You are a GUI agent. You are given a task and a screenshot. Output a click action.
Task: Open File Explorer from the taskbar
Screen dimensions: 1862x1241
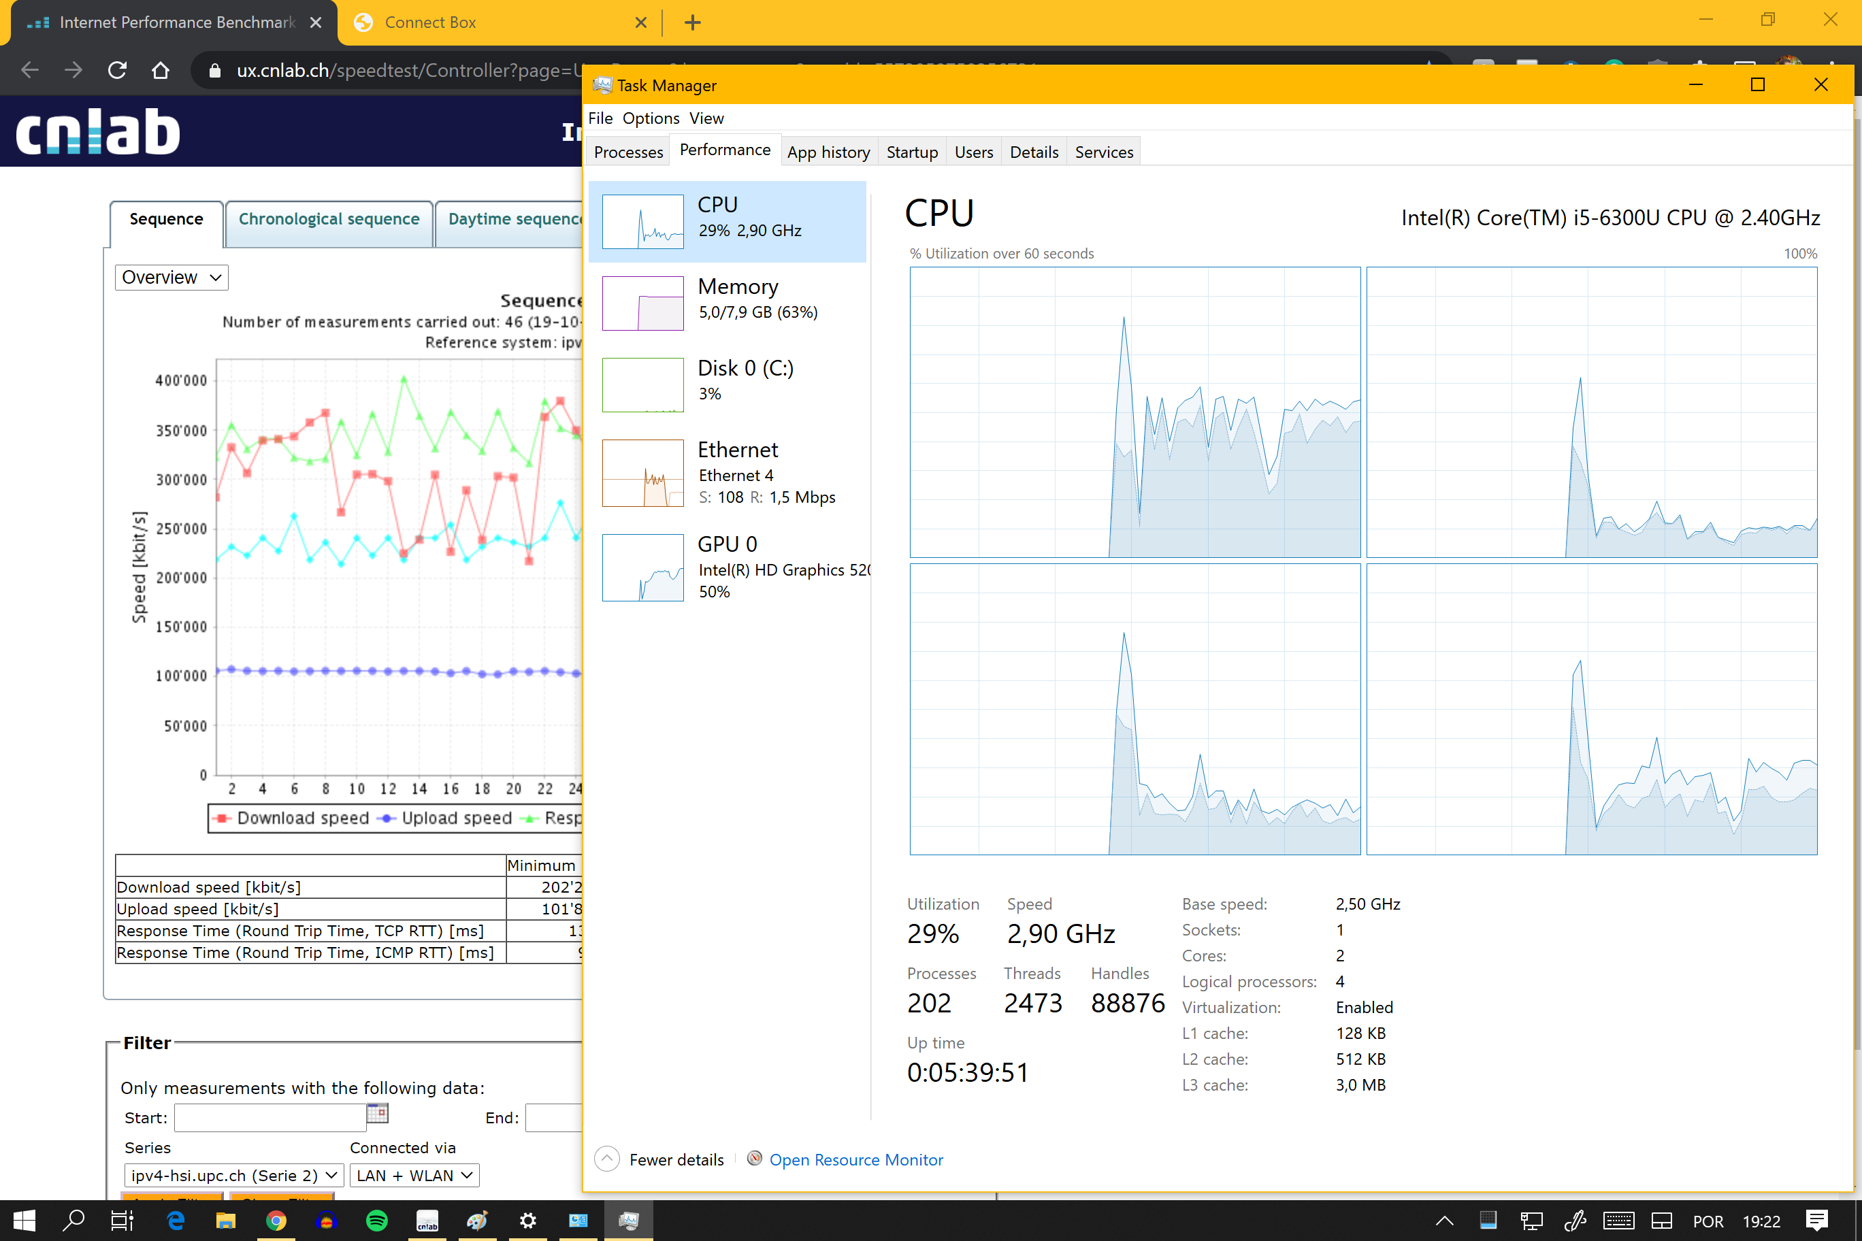pos(226,1220)
